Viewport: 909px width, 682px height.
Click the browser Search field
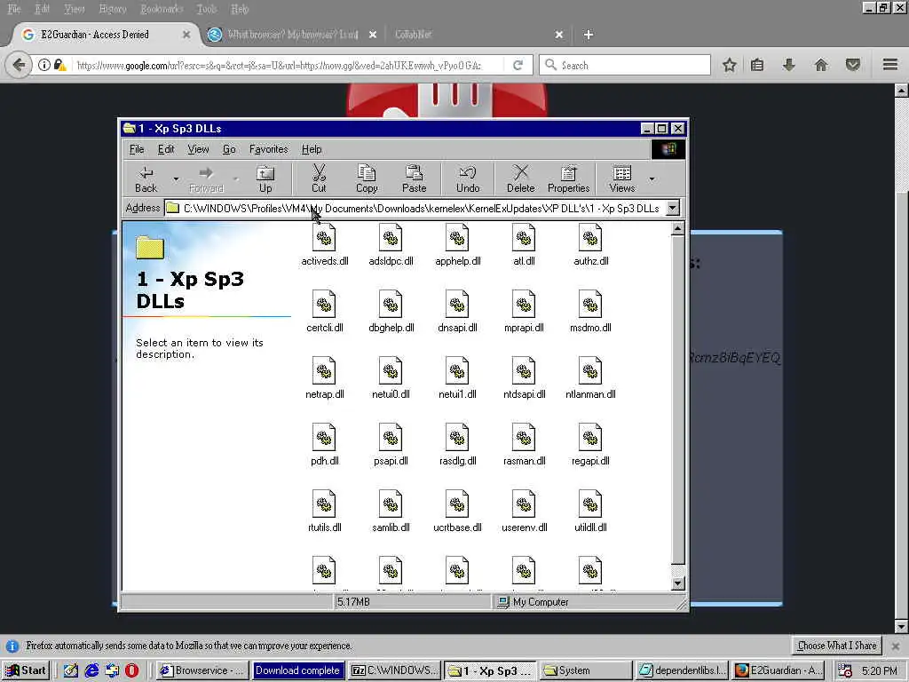point(625,65)
